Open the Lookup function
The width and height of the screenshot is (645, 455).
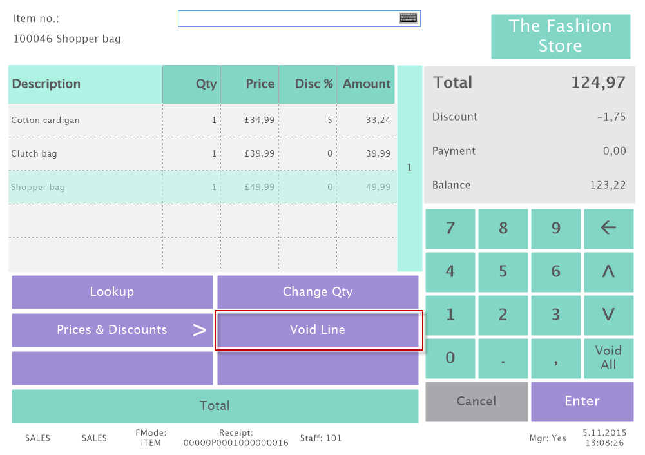(112, 292)
